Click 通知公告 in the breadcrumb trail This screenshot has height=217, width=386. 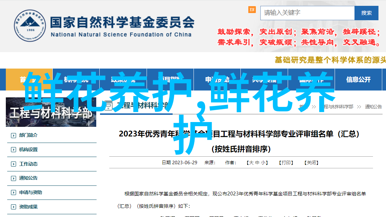tap(373, 107)
